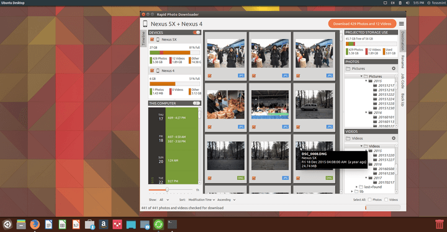Viewport: 447px width, 232px height.
Task: Select 4:09 - 4:27 PM timeline entry
Action: click(x=176, y=118)
